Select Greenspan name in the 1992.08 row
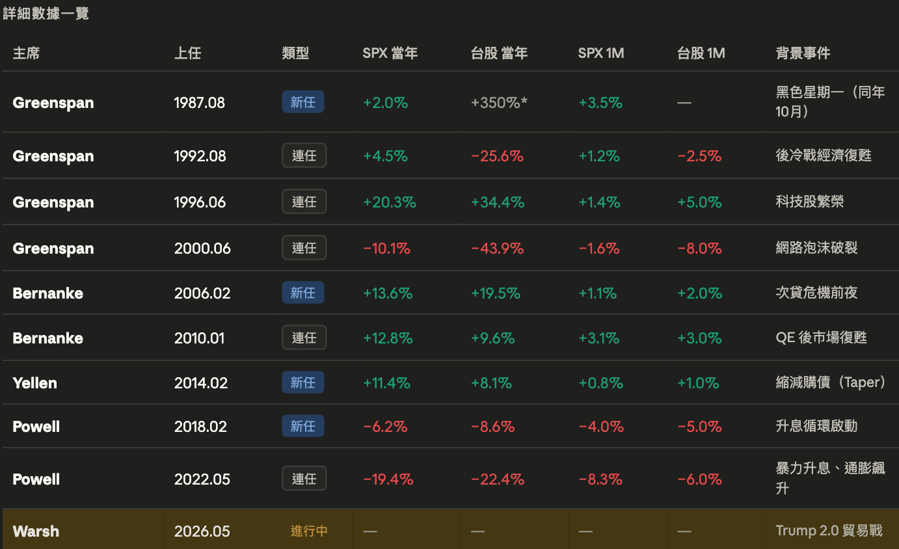899x549 pixels. (53, 156)
